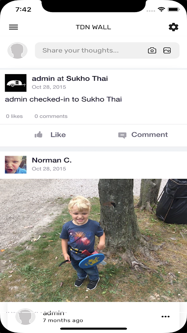Viewport: 187px width, 333px height.
Task: Open settings via gear icon
Action: coord(173,27)
